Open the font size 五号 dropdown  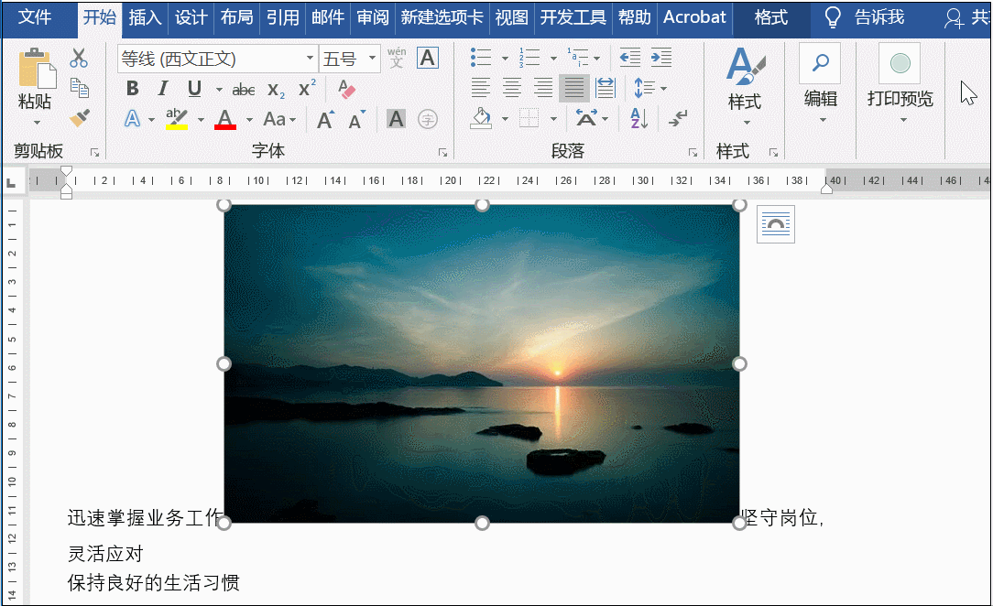[372, 60]
